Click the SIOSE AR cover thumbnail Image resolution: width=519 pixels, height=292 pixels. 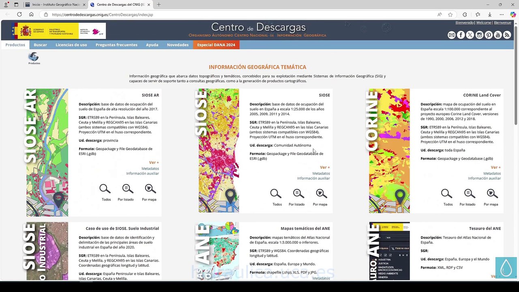click(47, 152)
